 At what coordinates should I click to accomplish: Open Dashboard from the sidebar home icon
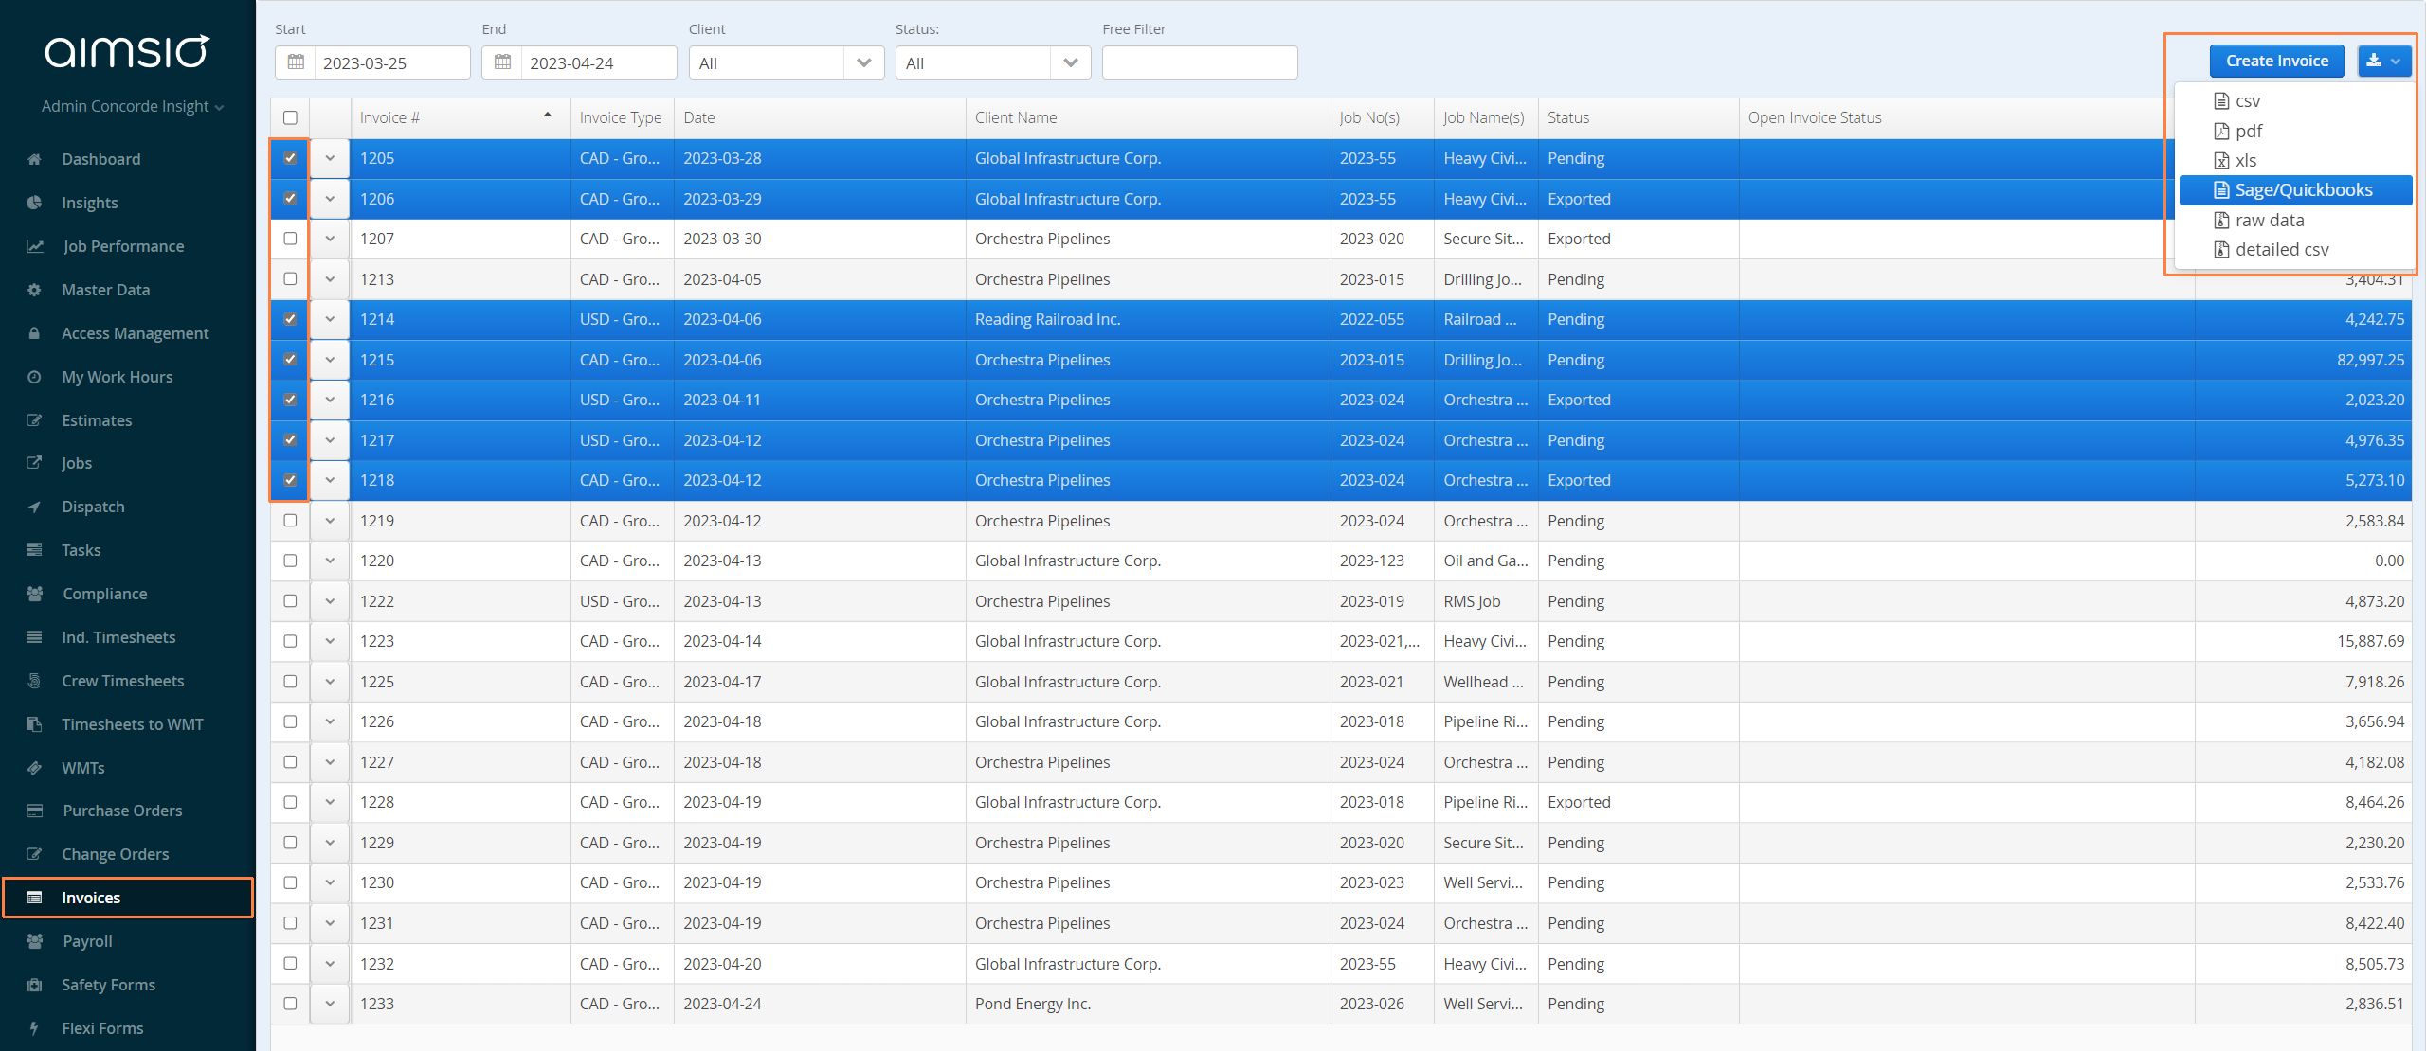(34, 159)
